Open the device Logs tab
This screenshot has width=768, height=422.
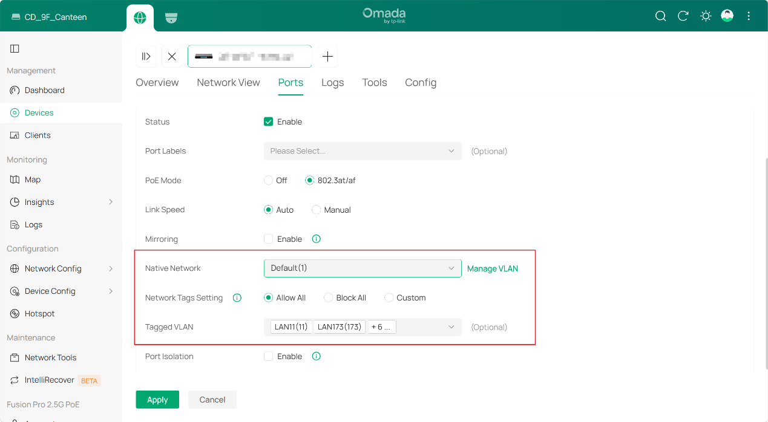[333, 82]
